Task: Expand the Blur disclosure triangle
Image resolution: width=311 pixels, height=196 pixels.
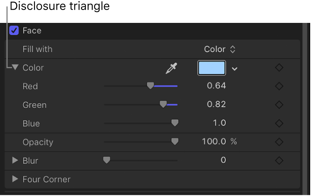Action: 15,160
